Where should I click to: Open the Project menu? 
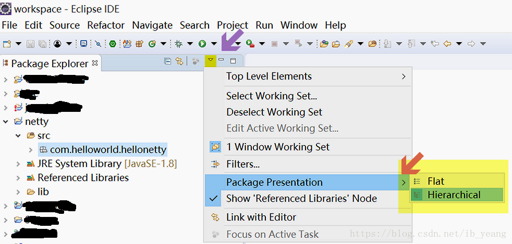pyautogui.click(x=233, y=25)
